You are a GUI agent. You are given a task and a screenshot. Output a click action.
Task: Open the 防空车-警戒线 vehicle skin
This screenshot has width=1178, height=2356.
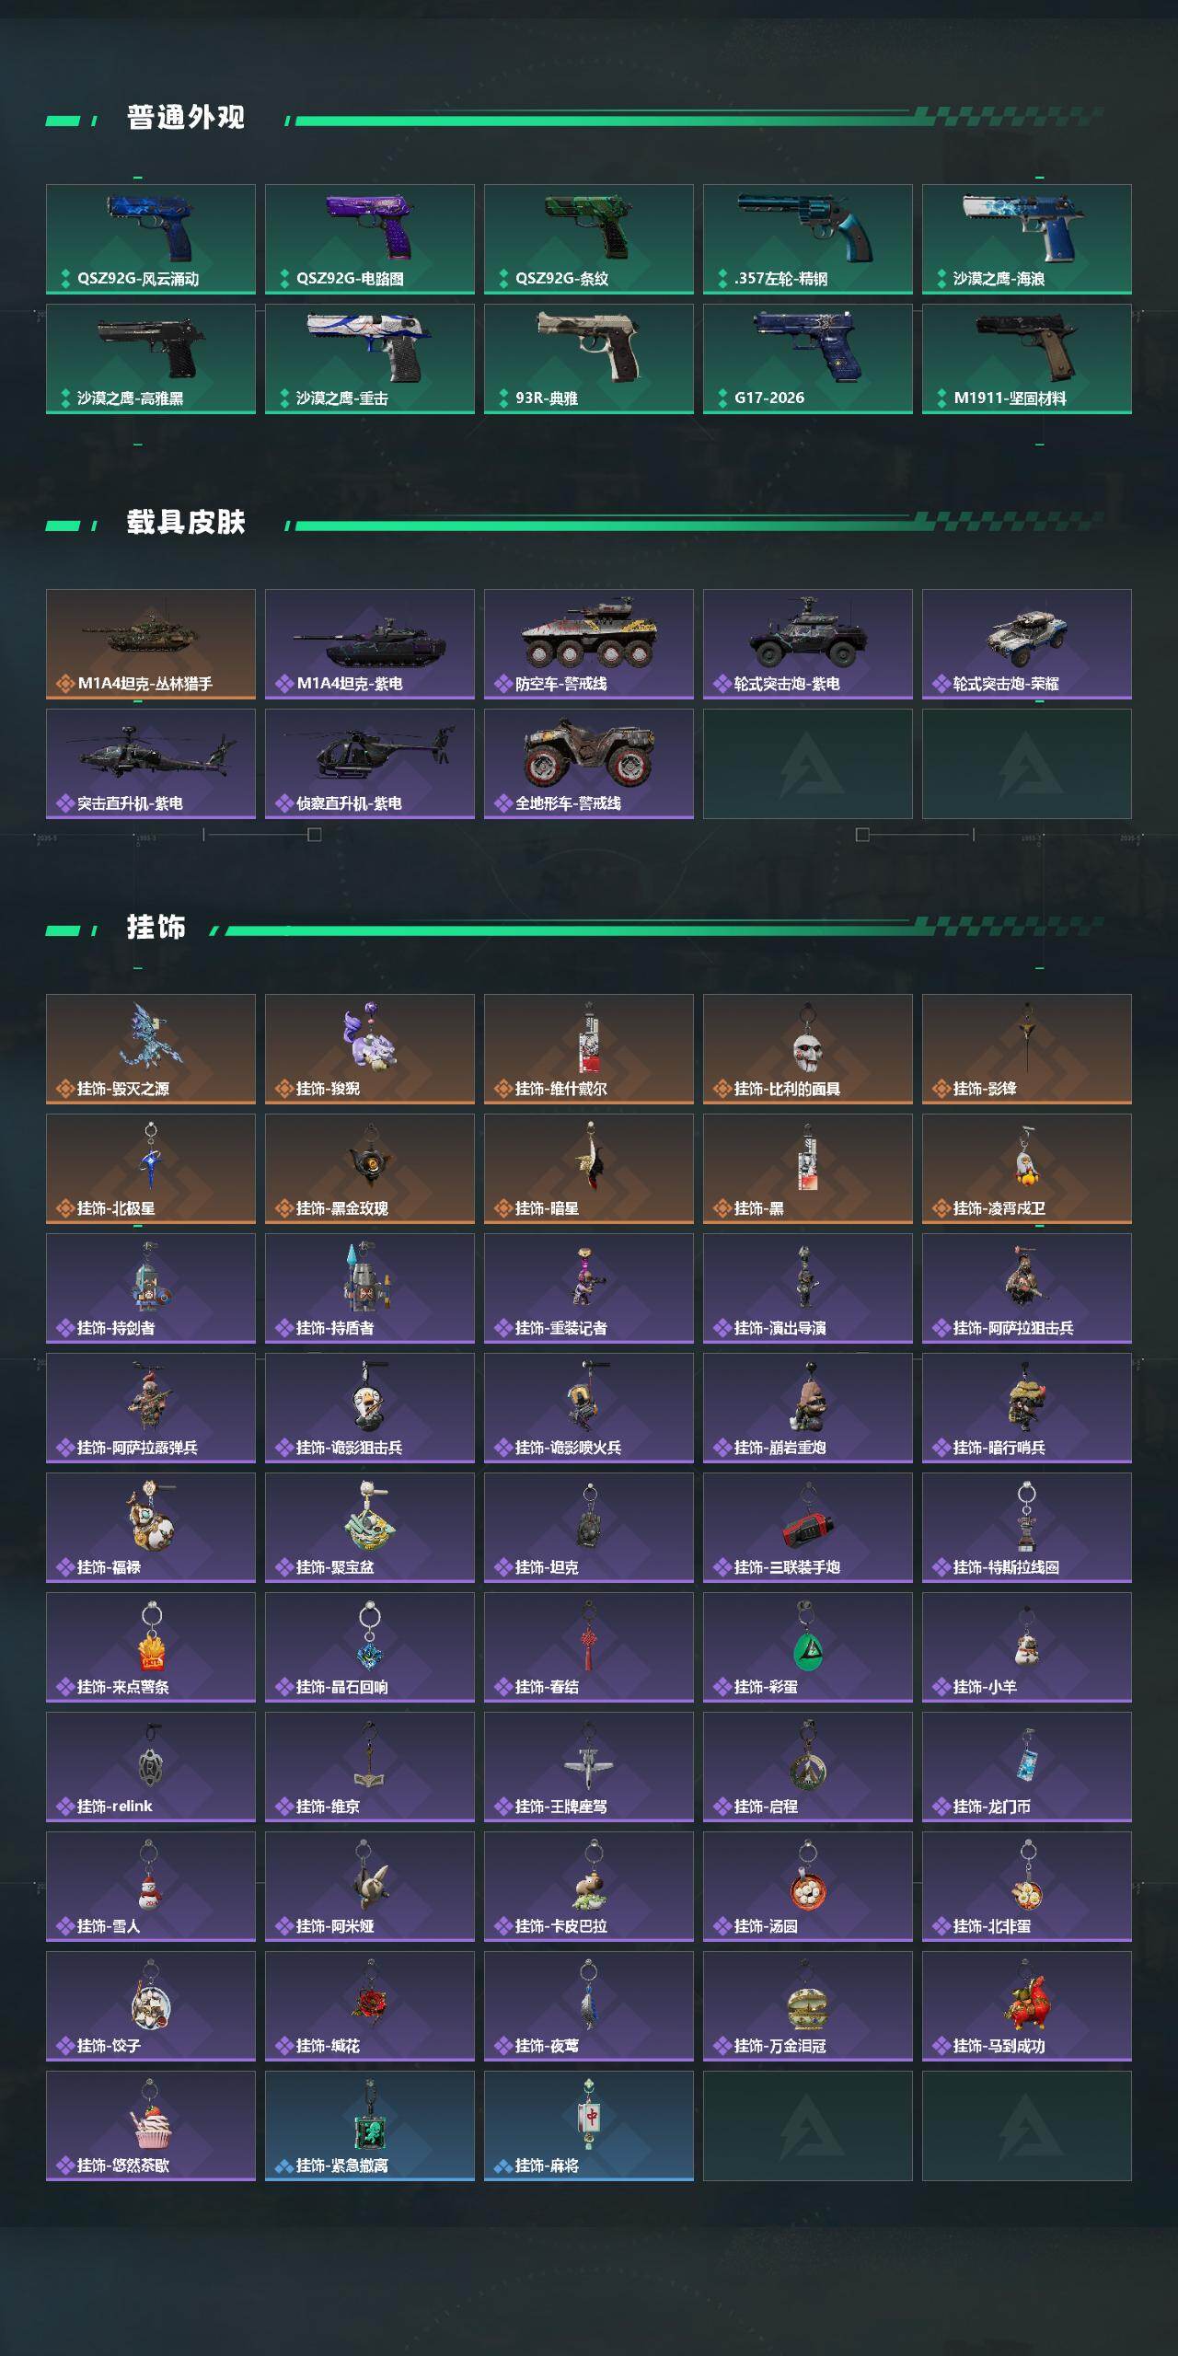(589, 644)
